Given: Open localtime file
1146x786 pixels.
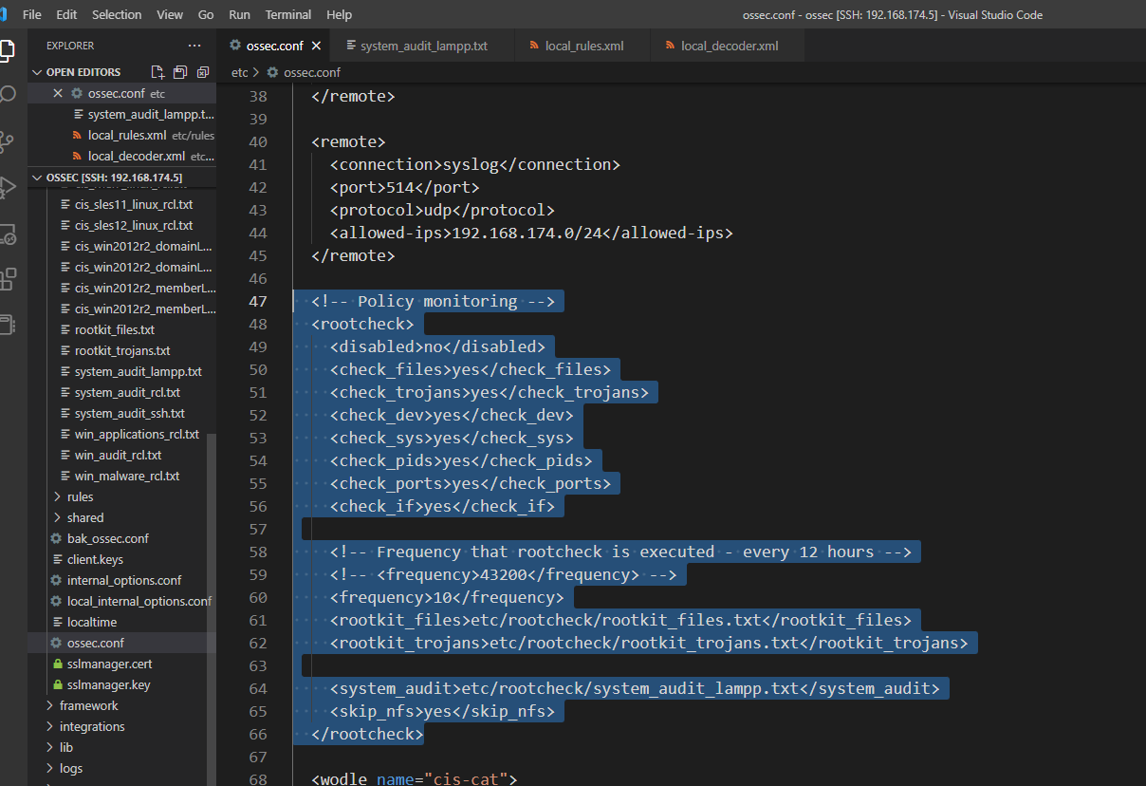Looking at the screenshot, I should 92,622.
